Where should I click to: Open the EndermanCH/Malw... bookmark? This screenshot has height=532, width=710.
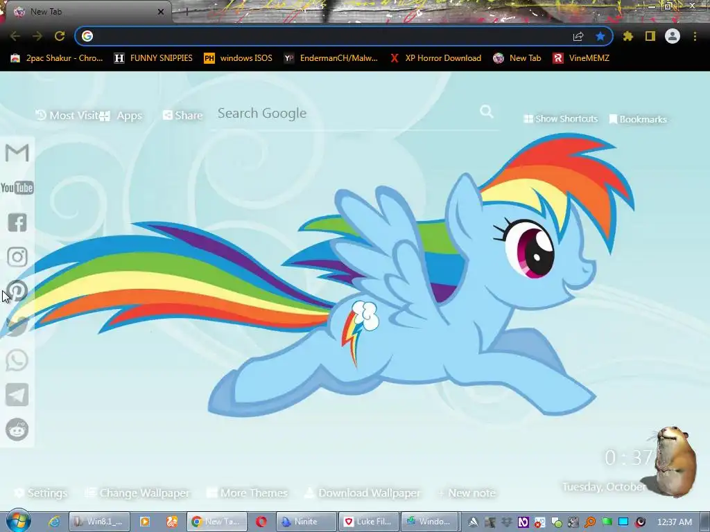click(x=331, y=58)
